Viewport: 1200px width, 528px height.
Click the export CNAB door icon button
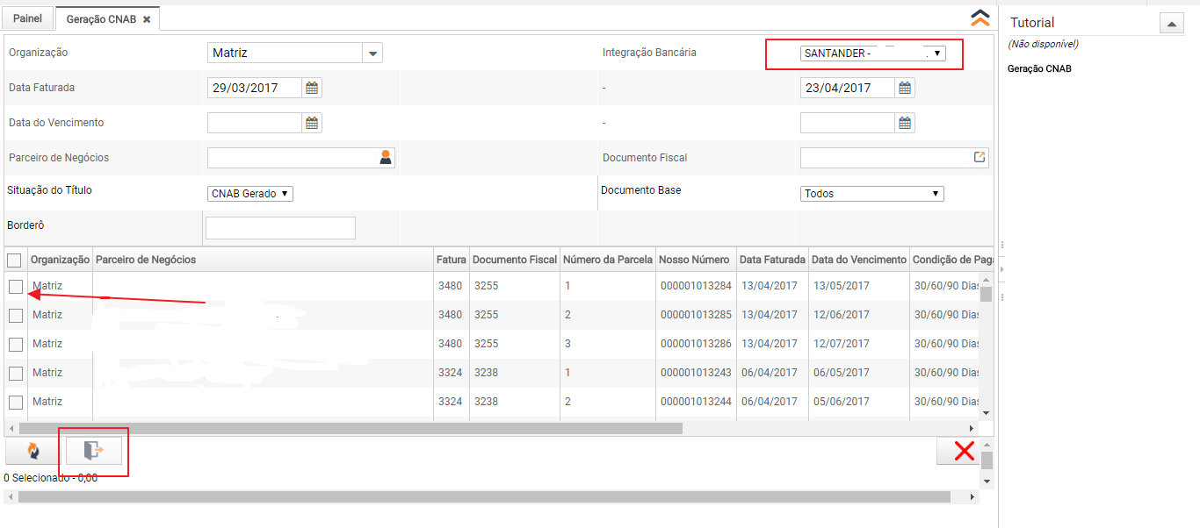pyautogui.click(x=93, y=451)
